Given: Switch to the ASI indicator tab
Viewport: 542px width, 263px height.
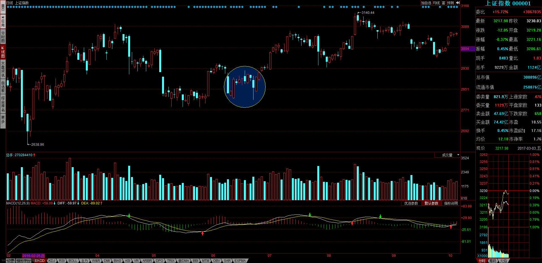Looking at the screenshot, I should click(x=128, y=261).
